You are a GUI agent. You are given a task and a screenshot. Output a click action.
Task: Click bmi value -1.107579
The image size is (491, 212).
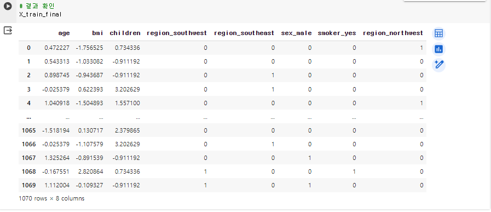[90, 144]
